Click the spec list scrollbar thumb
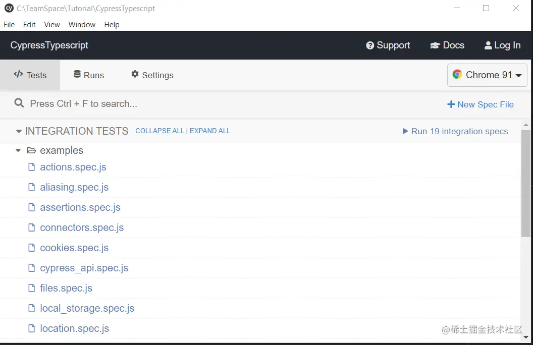533x345 pixels. click(525, 184)
